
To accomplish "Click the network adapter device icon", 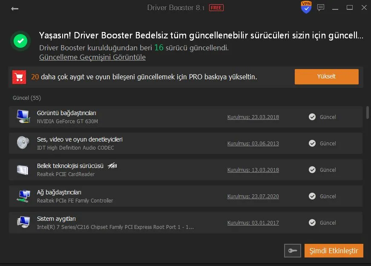I will 23,196.
